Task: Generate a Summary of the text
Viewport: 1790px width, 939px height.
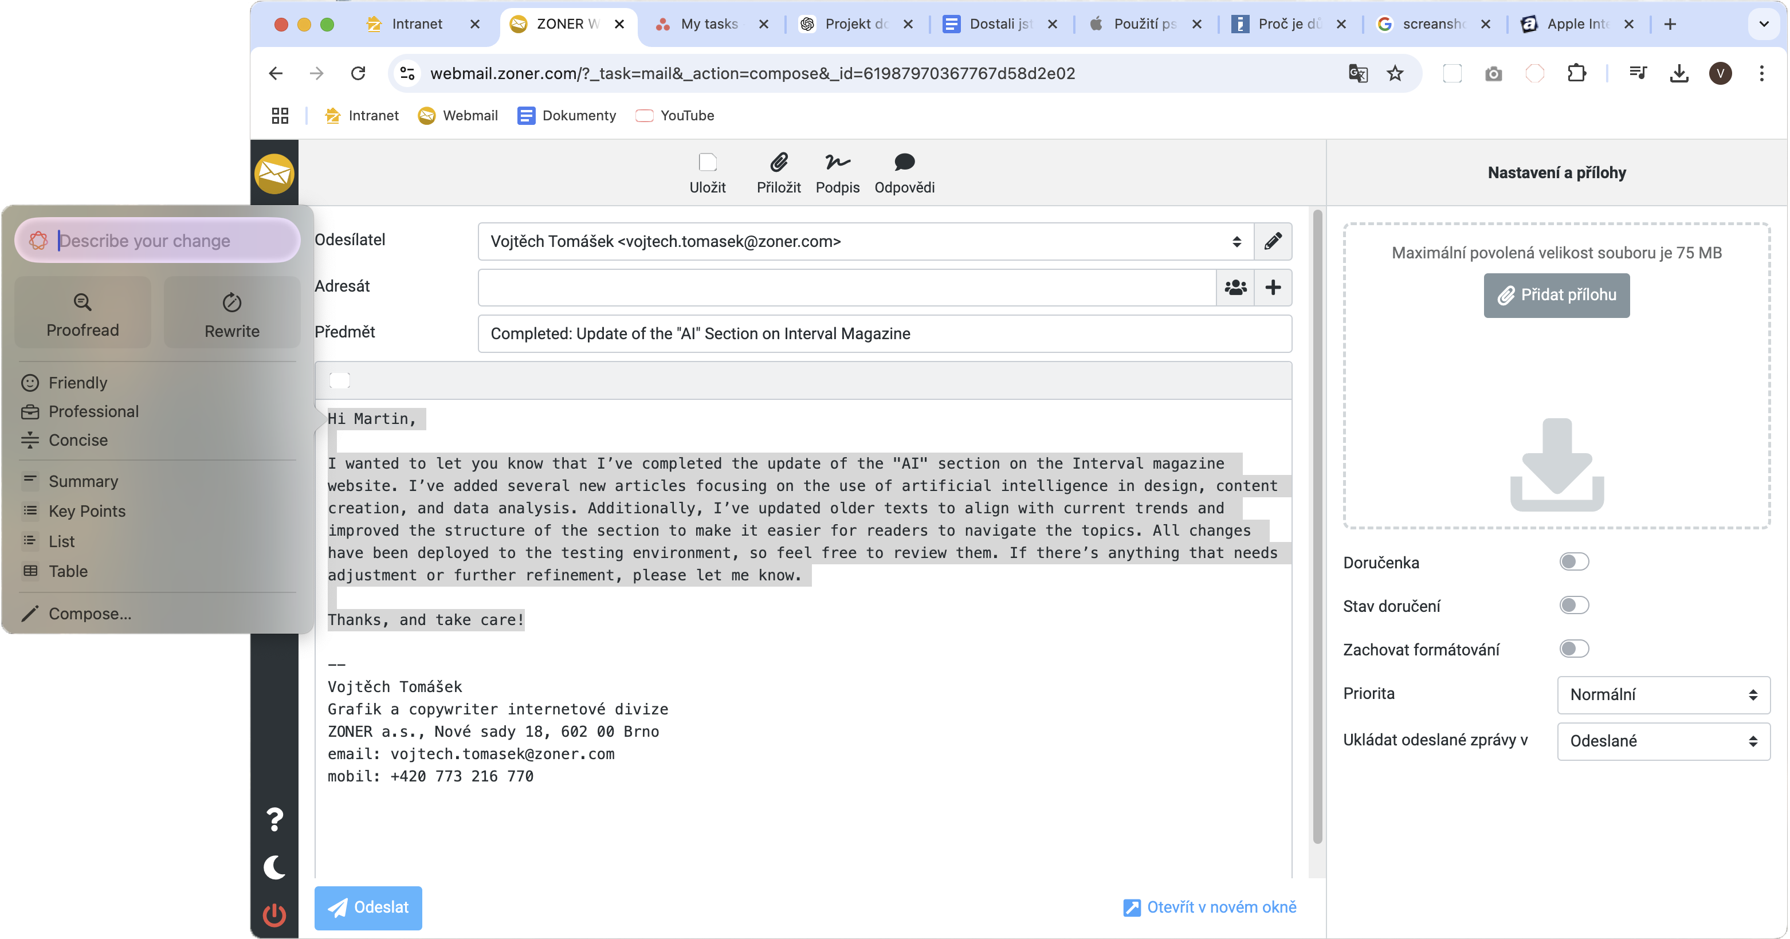Action: tap(69, 481)
